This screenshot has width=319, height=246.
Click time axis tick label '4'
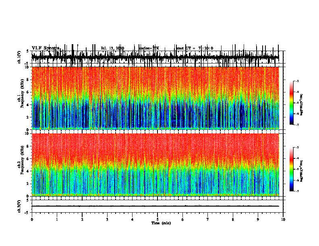pos(133,219)
